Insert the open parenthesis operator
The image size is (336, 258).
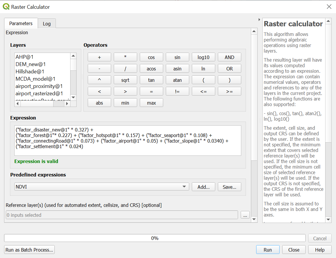[x=203, y=80]
